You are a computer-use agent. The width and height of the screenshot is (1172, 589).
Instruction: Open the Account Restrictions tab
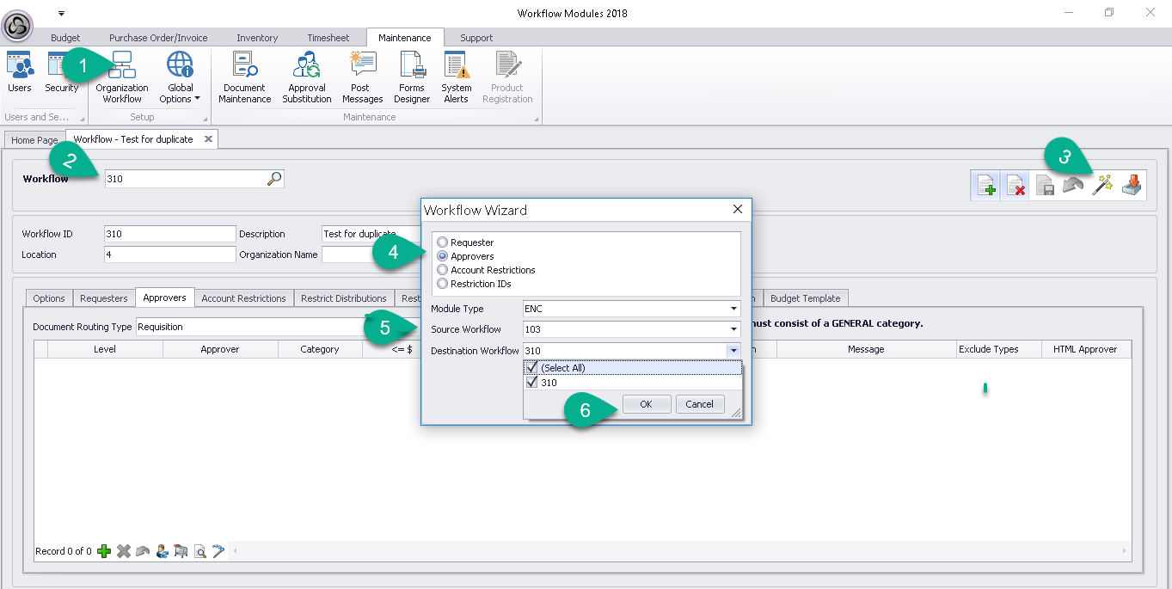pyautogui.click(x=243, y=298)
